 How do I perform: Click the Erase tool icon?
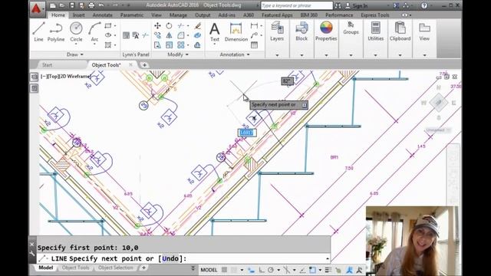point(198,25)
